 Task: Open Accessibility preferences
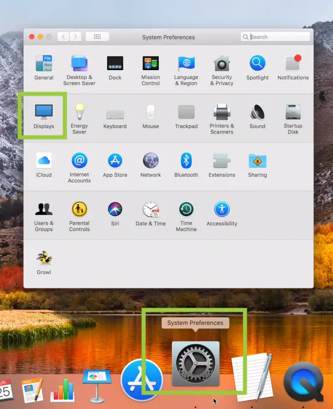[222, 214]
